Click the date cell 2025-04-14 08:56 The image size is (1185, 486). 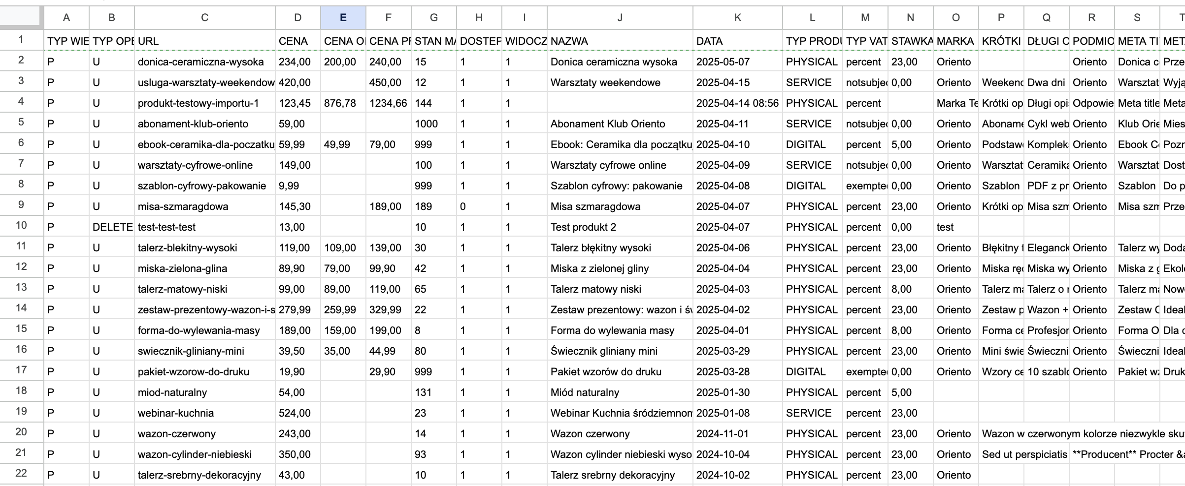737,103
